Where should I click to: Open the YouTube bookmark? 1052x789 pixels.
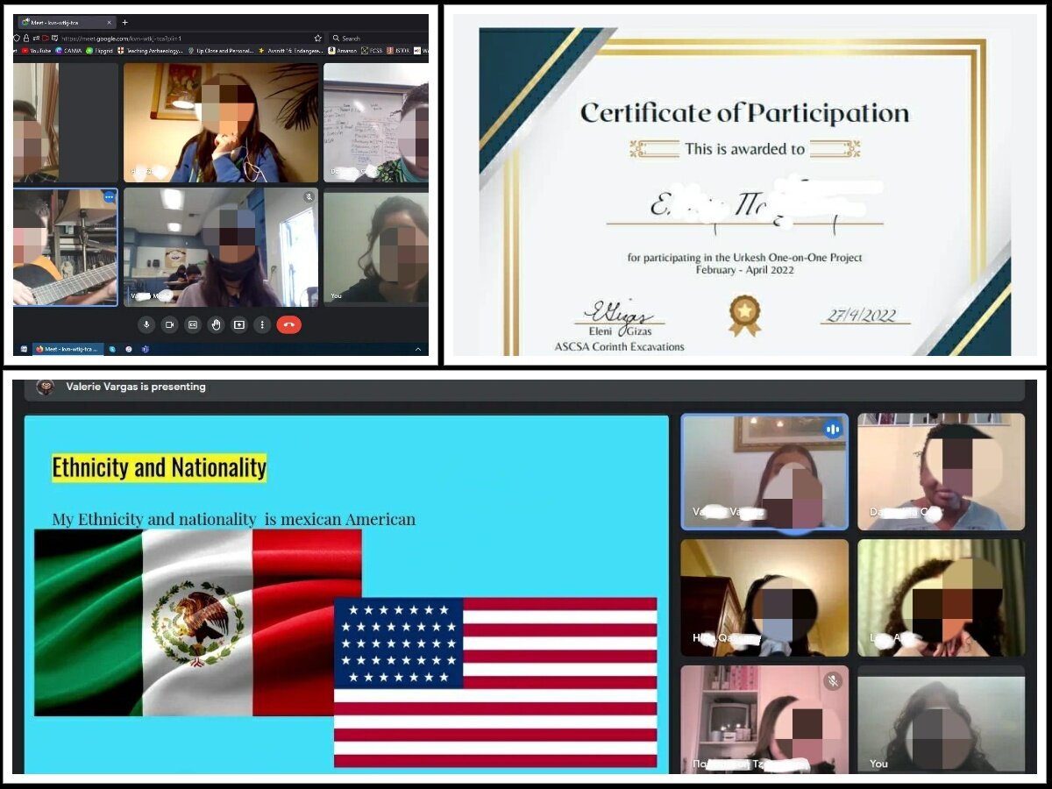click(x=36, y=51)
